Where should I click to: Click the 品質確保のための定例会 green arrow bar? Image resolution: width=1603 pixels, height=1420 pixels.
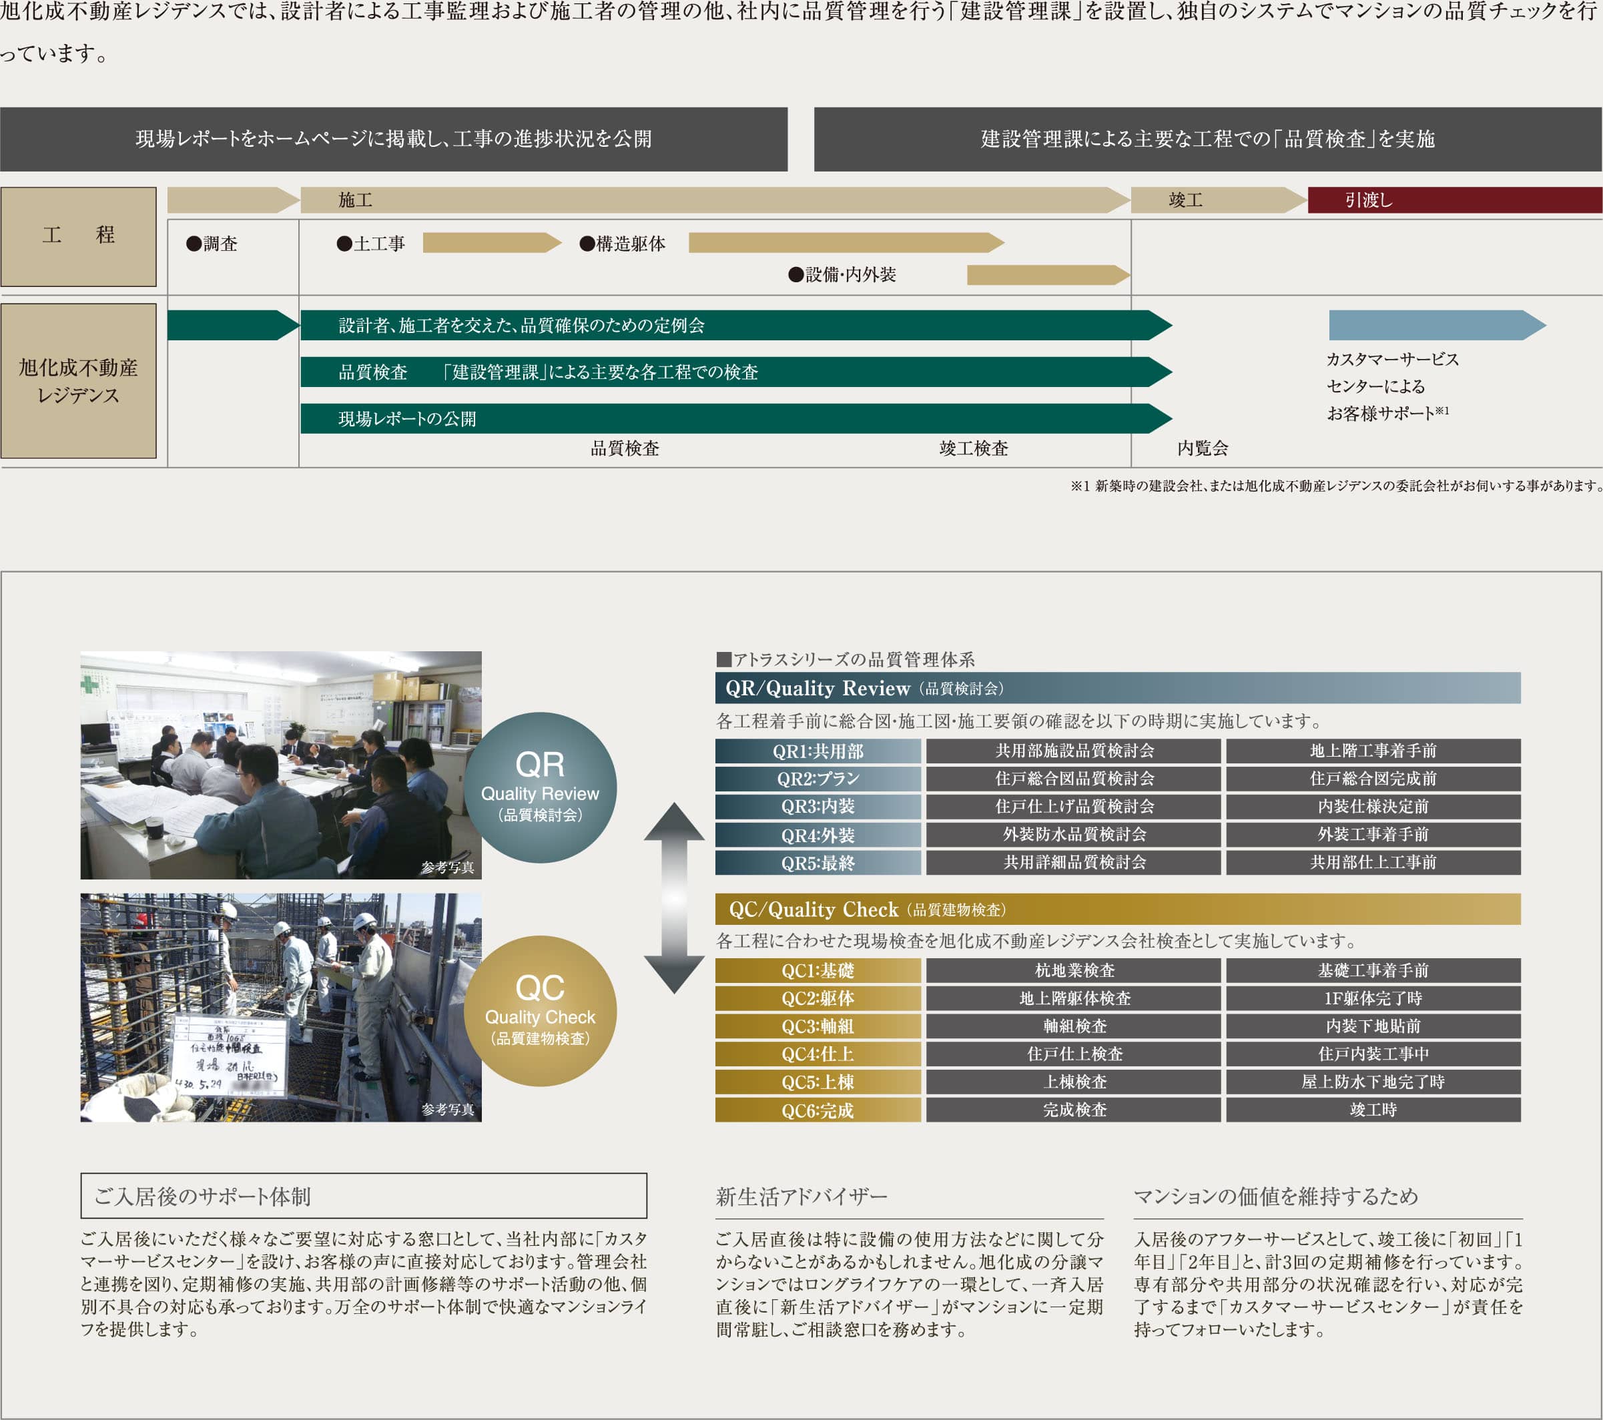[x=736, y=326]
